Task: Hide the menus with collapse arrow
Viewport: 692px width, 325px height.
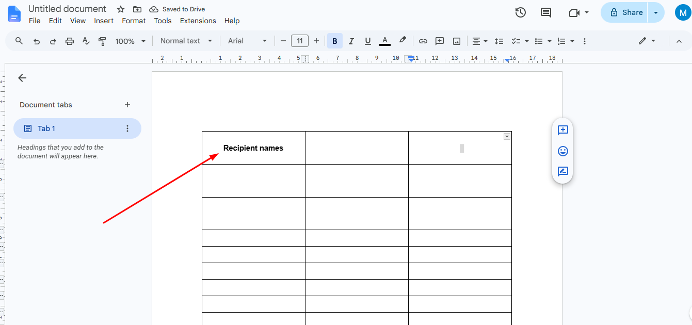Action: (679, 41)
